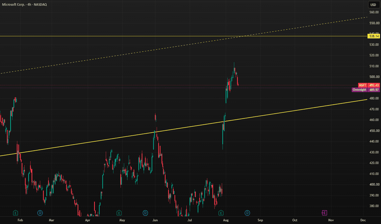Click the dividend marker between Aug and Sep
The image size is (381, 224).
[x=247, y=213]
